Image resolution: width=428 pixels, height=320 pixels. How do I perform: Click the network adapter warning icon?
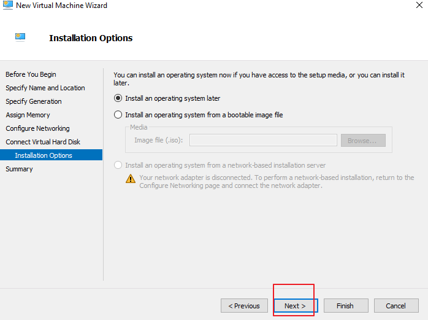pyautogui.click(x=131, y=179)
